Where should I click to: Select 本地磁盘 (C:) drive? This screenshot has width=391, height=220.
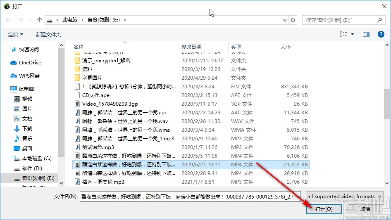click(32, 158)
